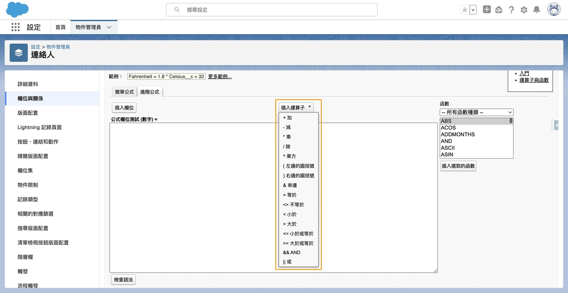
Task: Click the plus icon in the header
Action: pos(486,9)
